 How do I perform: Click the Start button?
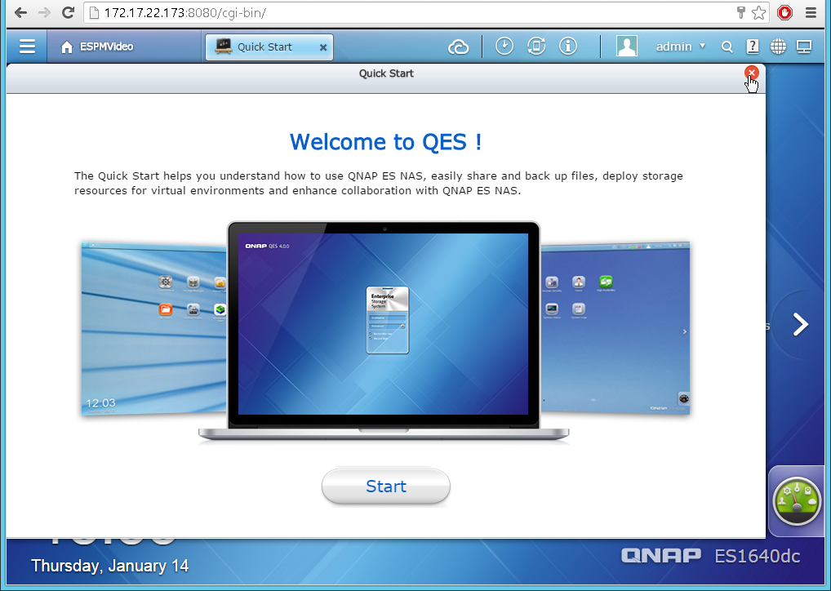pos(385,487)
